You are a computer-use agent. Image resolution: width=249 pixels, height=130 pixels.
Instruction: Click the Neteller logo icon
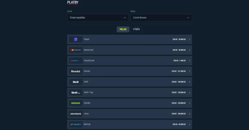click(x=76, y=103)
